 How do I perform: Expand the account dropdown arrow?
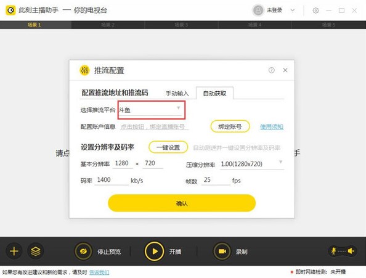(293, 10)
